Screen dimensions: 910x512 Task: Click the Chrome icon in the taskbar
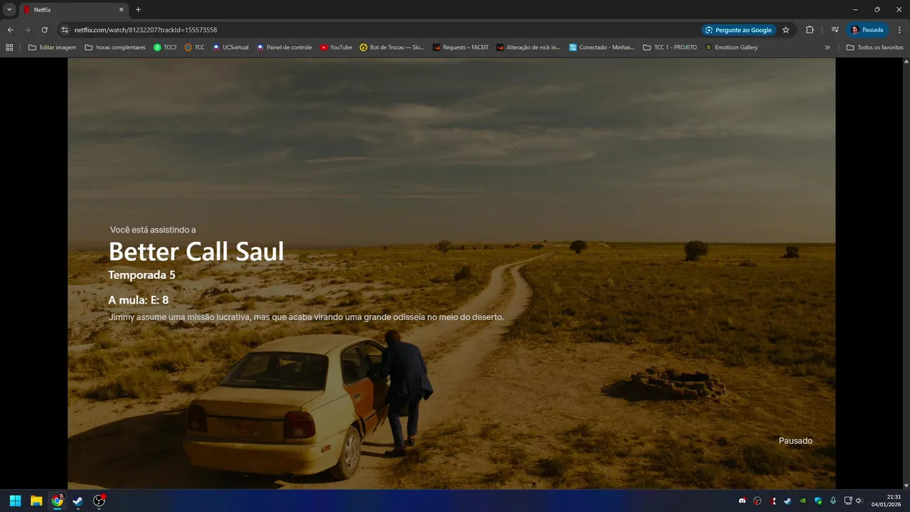[57, 501]
